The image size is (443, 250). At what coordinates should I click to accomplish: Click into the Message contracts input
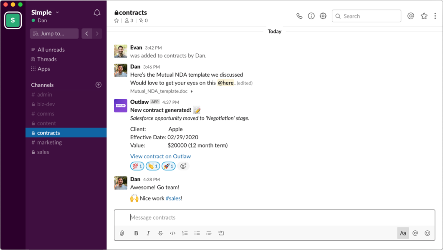[274, 217]
